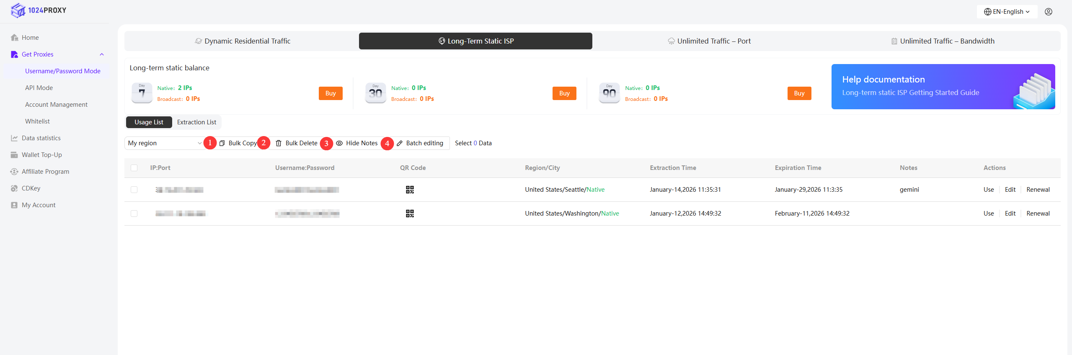
Task: Collapse the Get Proxies sidebar section
Action: [101, 54]
